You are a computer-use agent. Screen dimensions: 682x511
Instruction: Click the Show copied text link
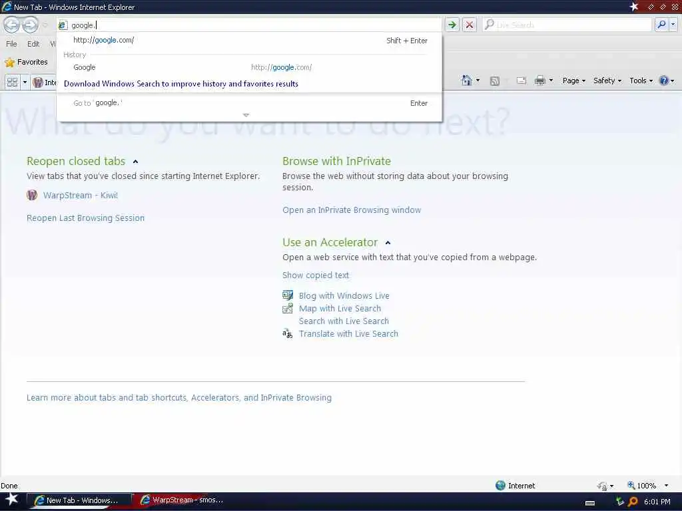pos(315,275)
